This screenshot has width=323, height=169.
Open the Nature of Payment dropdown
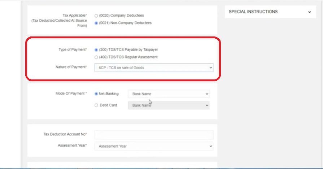[x=154, y=68]
